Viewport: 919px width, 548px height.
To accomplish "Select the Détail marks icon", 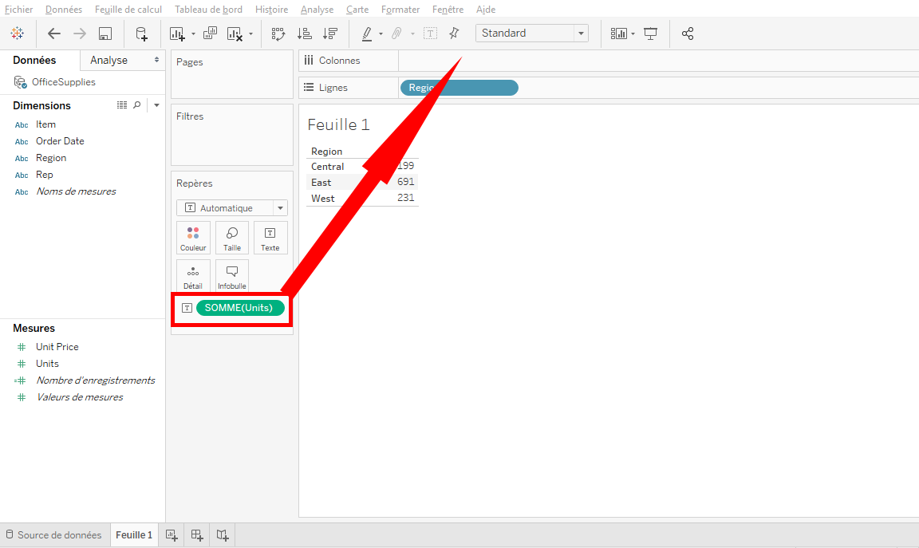I will click(x=193, y=275).
